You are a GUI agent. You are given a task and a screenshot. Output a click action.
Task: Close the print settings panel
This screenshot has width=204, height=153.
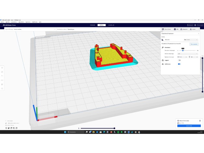coord(198,33)
